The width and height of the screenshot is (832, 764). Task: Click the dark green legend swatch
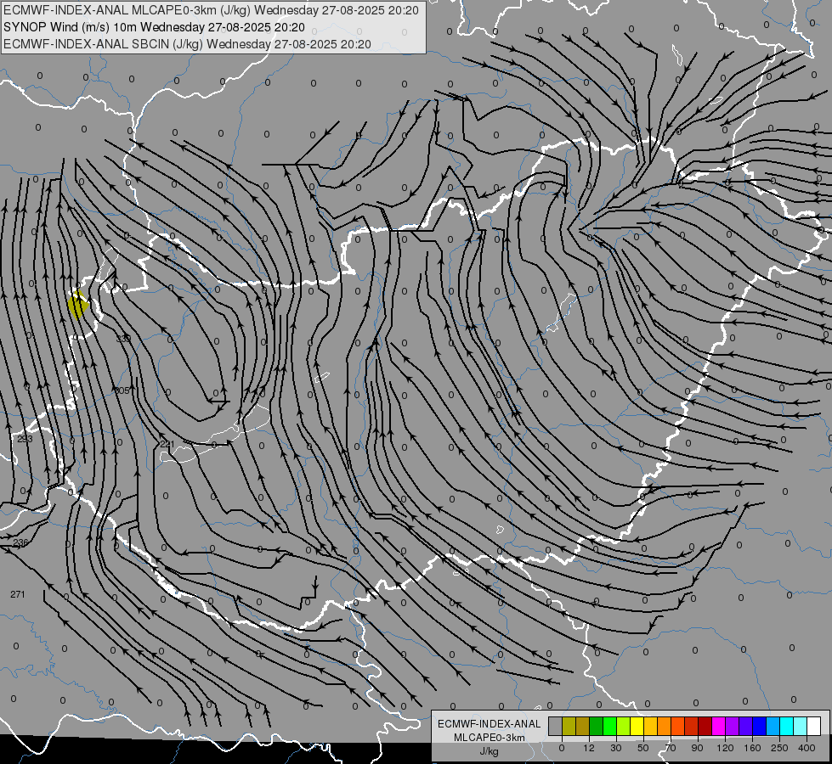pyautogui.click(x=596, y=726)
